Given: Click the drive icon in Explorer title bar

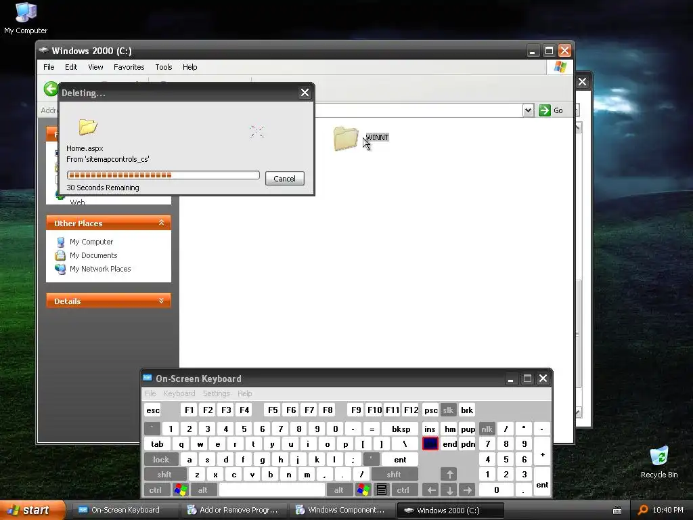Looking at the screenshot, I should [43, 50].
